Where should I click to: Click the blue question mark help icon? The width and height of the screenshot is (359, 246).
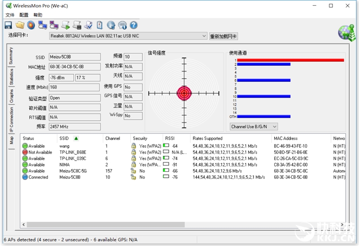pyautogui.click(x=134, y=25)
